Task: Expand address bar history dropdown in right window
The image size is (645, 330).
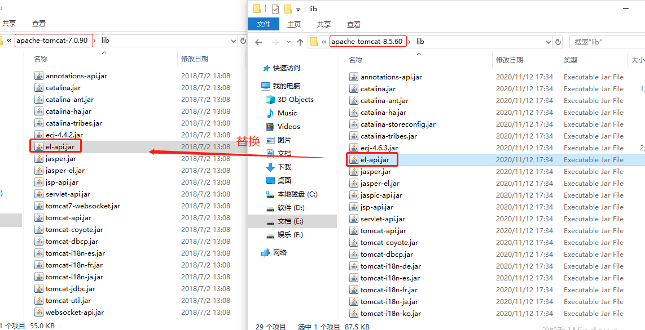Action: (x=548, y=42)
